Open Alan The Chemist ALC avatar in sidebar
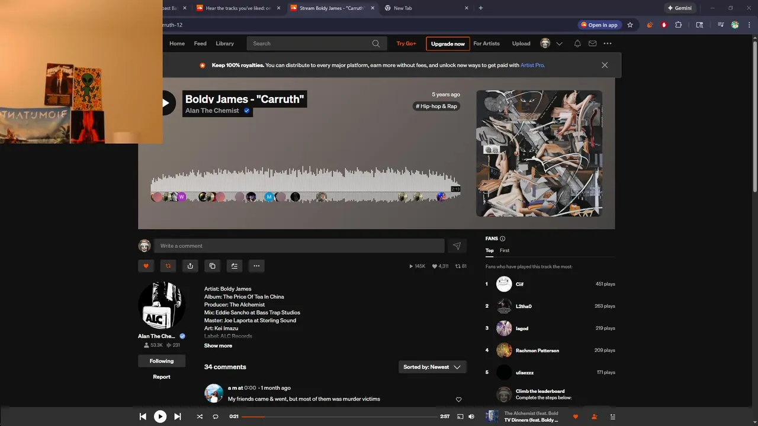 162,305
